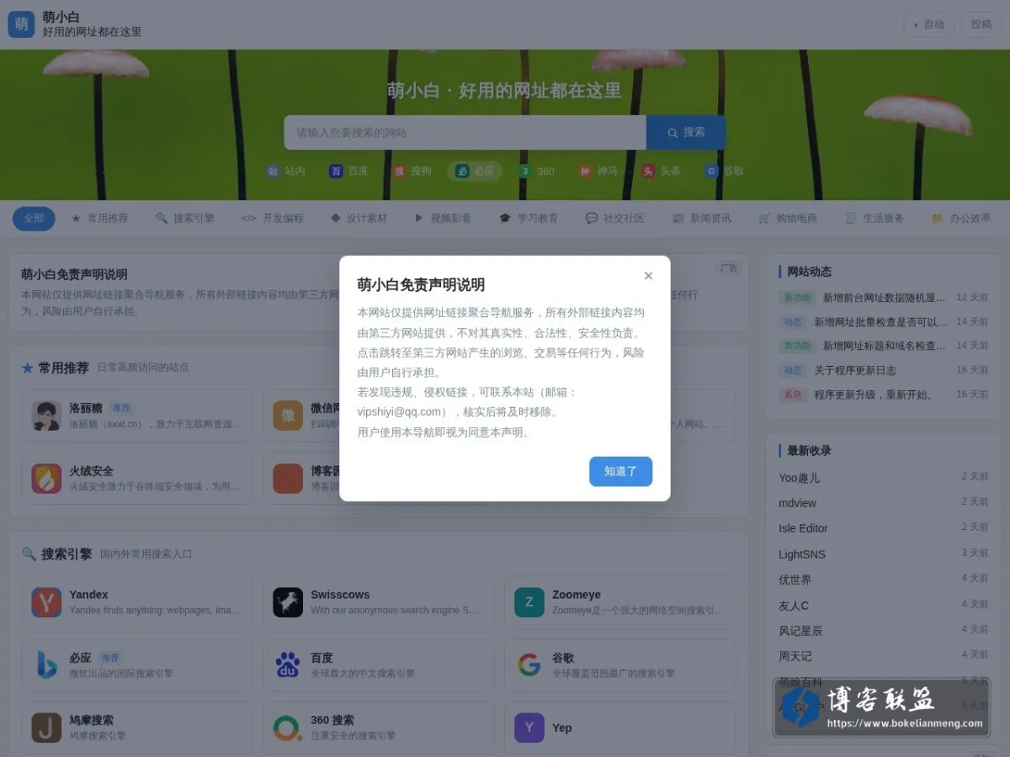
Task: Switch to the 学习教育 category tab
Action: tap(529, 218)
